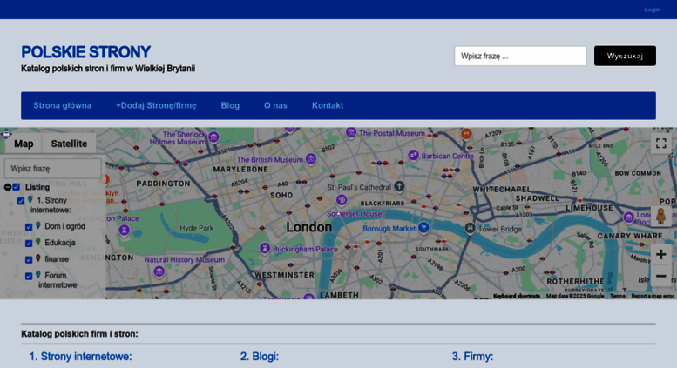Open Somerset House map marker
This screenshot has height=368, width=677.
[x=342, y=200]
